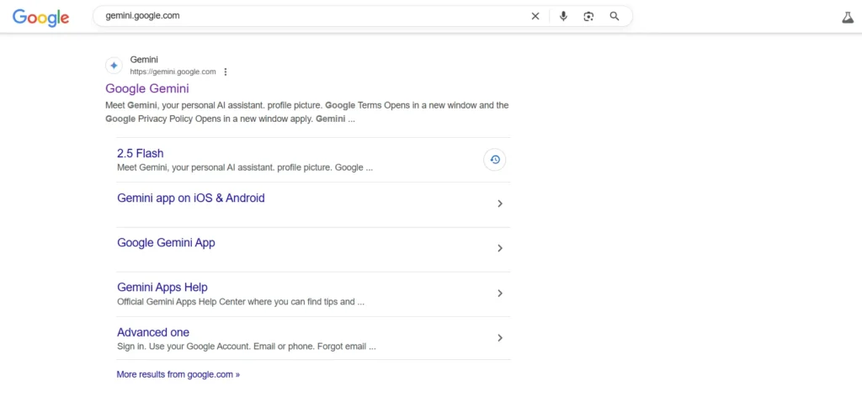Expand the Gemini app on iOS & Android chevron

point(500,204)
